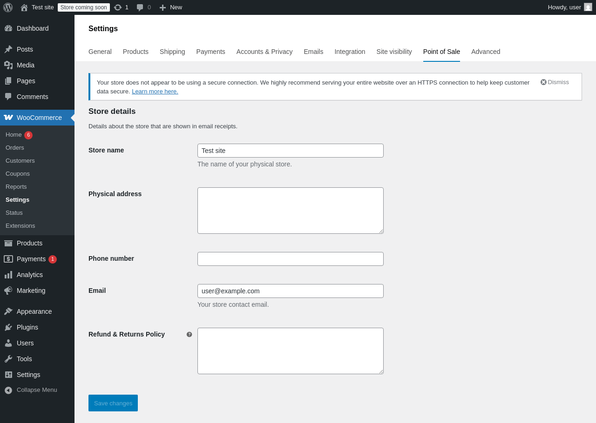The width and height of the screenshot is (596, 423).
Task: Open the Customers submenu item
Action: coord(20,160)
